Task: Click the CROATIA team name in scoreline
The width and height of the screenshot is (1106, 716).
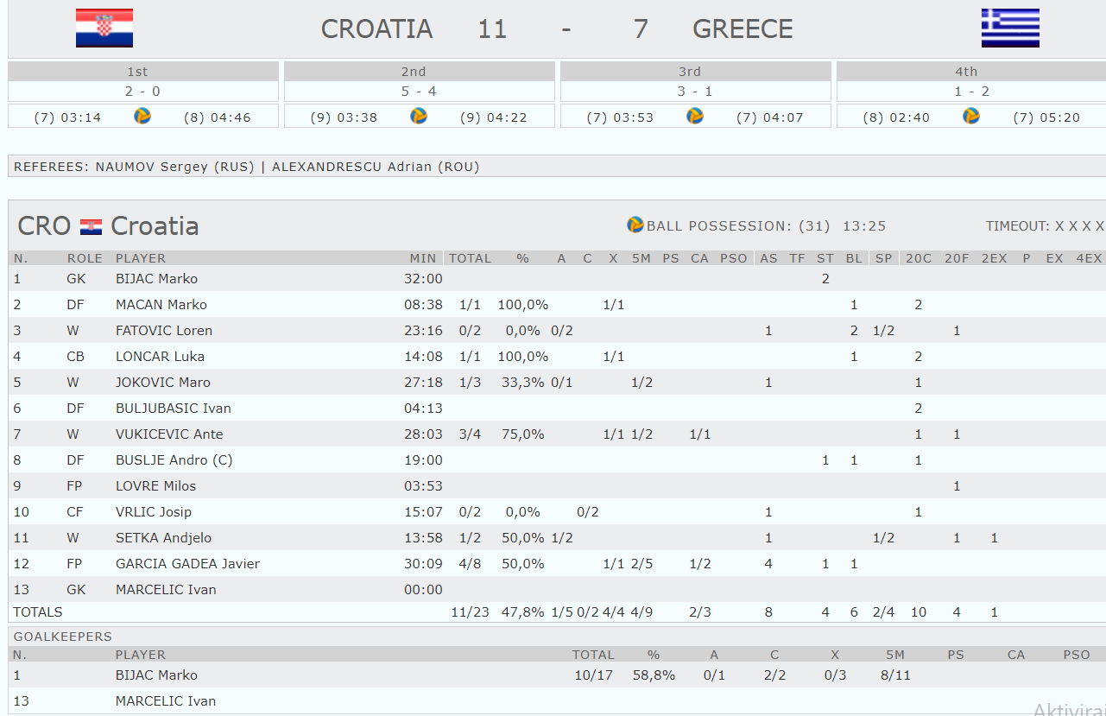Action: (376, 29)
